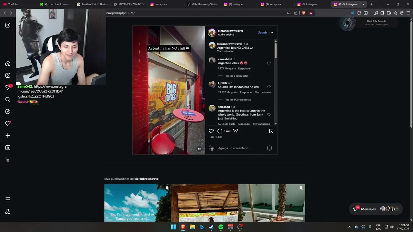
Task: Open emoji picker in comment box
Action: coord(269,148)
